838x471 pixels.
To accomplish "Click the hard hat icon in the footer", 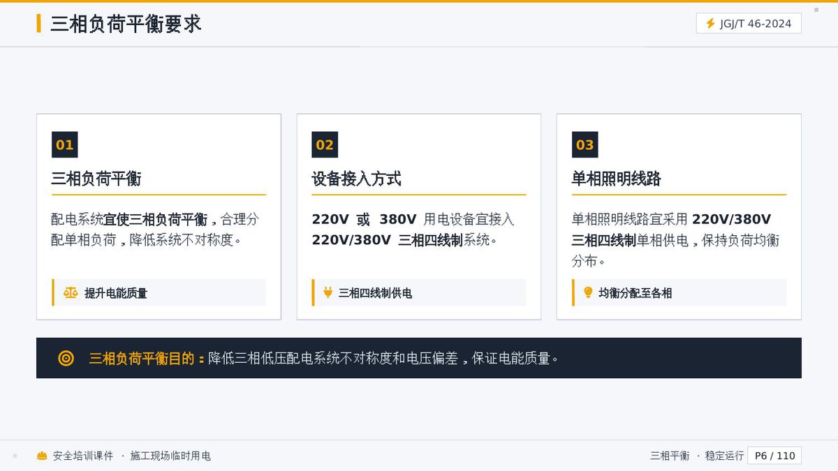I will pos(42,456).
